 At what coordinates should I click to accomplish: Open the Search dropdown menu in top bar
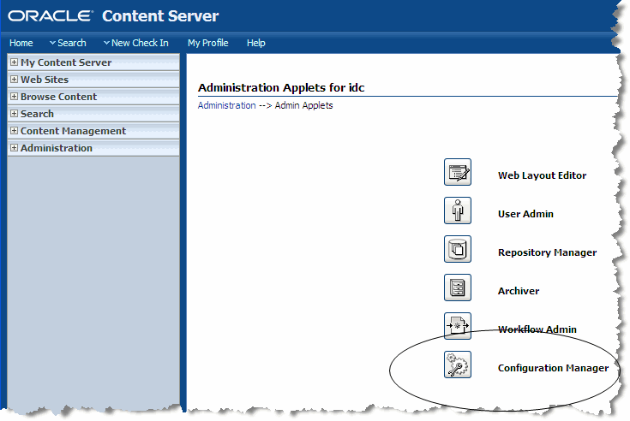coord(68,43)
